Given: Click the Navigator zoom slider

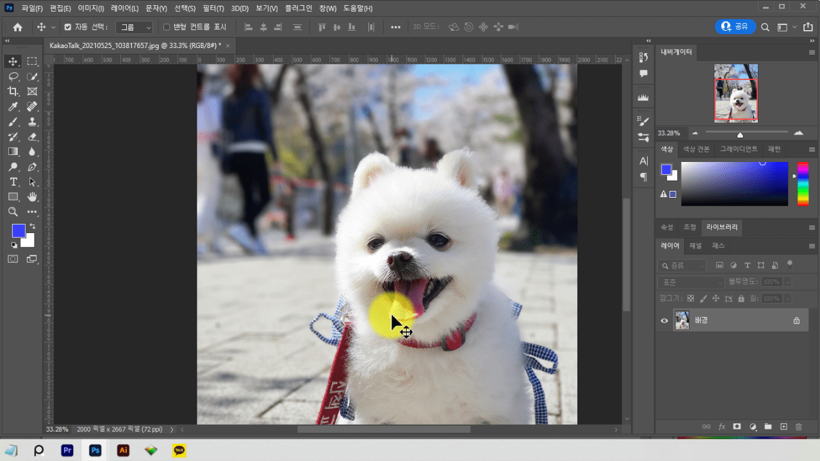Looking at the screenshot, I should 748,133.
